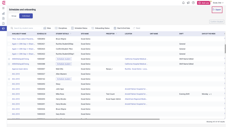Select checkbox for schedule 10003388 row

click(9, 64)
